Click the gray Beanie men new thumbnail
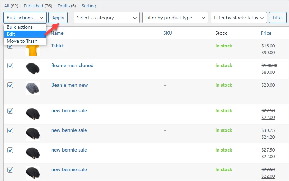 pos(32,88)
